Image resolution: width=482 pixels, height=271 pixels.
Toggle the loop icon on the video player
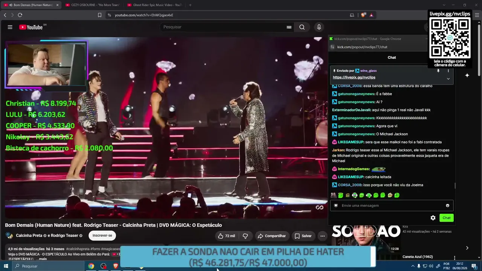tap(319, 207)
